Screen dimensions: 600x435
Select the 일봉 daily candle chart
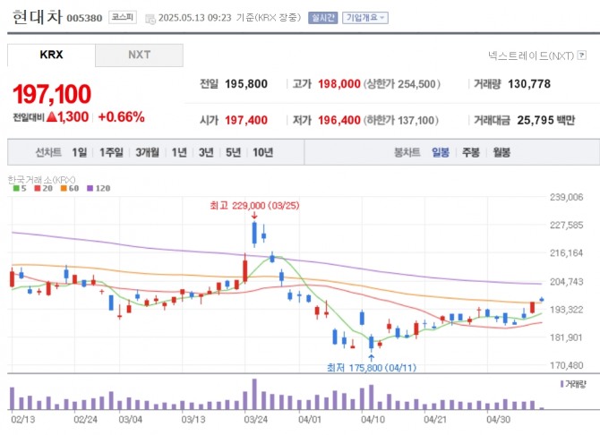[x=441, y=152]
